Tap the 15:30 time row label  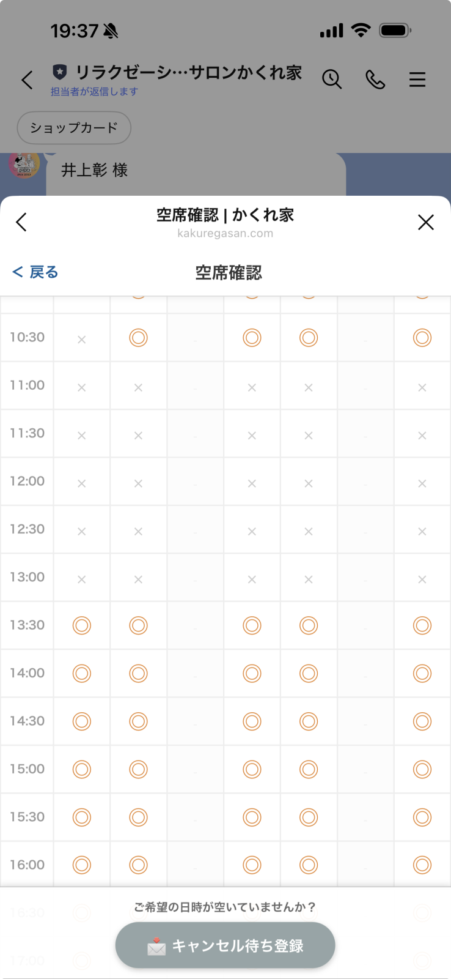coord(28,817)
